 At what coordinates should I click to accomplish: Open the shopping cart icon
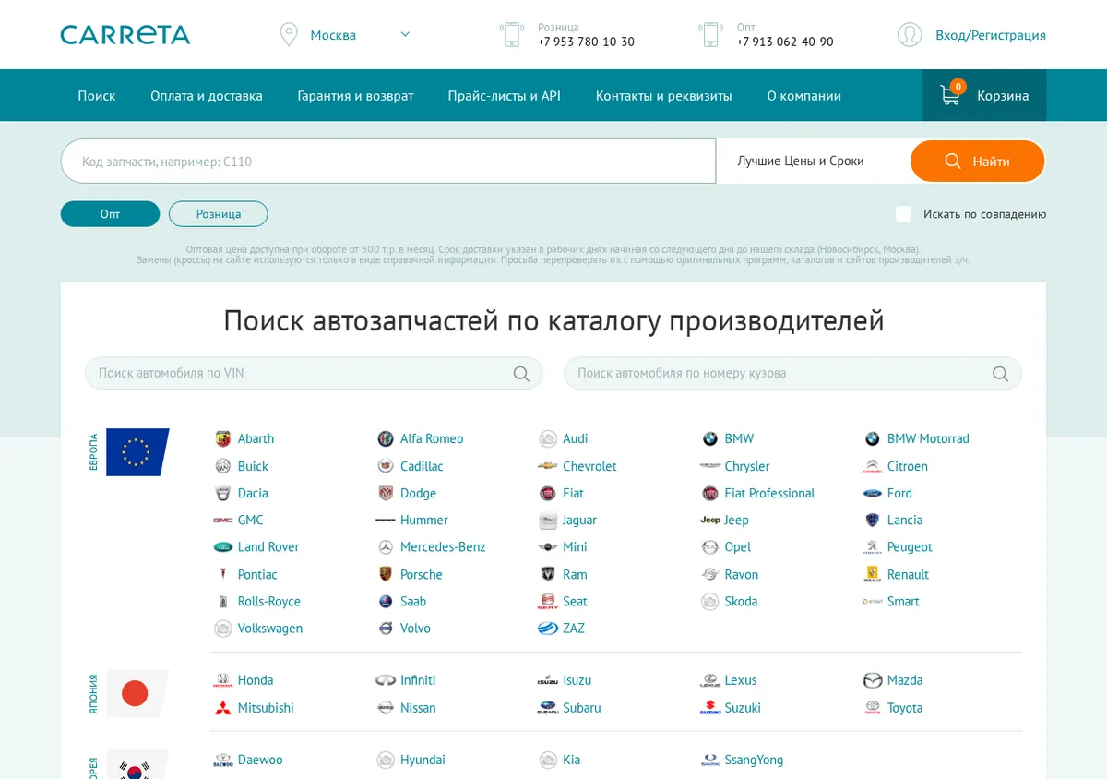[950, 95]
